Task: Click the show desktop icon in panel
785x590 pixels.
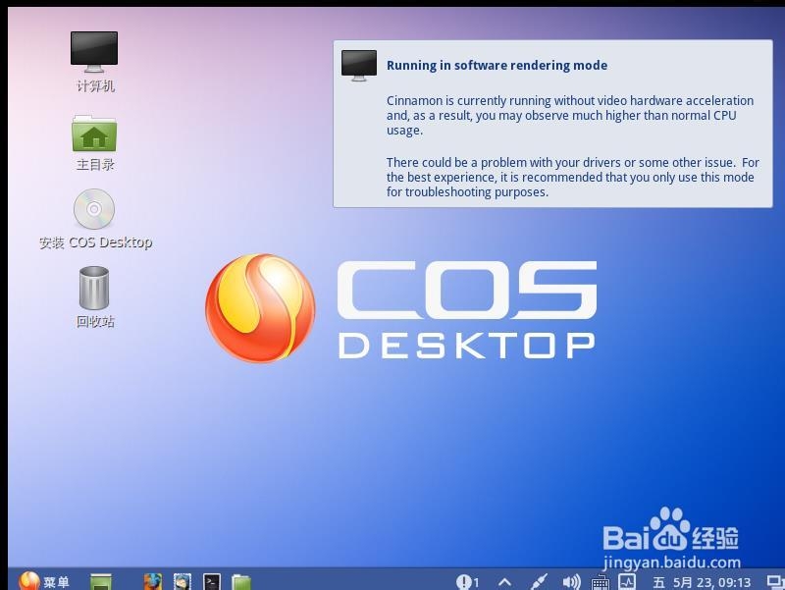Action: [x=101, y=582]
